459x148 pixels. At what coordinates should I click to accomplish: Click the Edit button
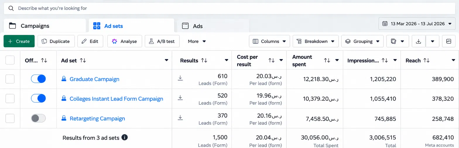[x=90, y=41]
